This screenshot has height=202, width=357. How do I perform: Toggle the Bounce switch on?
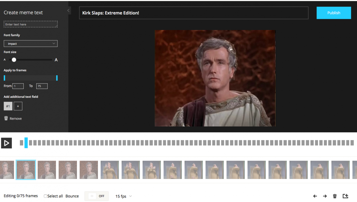[x=97, y=196]
